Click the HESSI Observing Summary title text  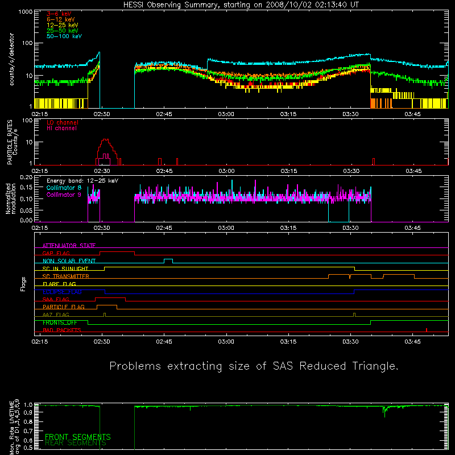pyautogui.click(x=241, y=5)
